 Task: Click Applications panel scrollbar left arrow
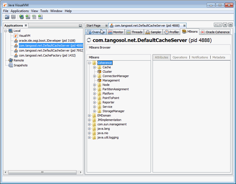[5, 172]
